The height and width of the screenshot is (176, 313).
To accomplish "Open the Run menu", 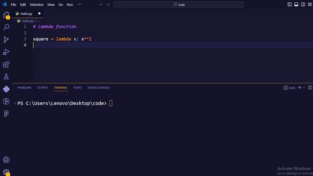I will click(x=69, y=4).
